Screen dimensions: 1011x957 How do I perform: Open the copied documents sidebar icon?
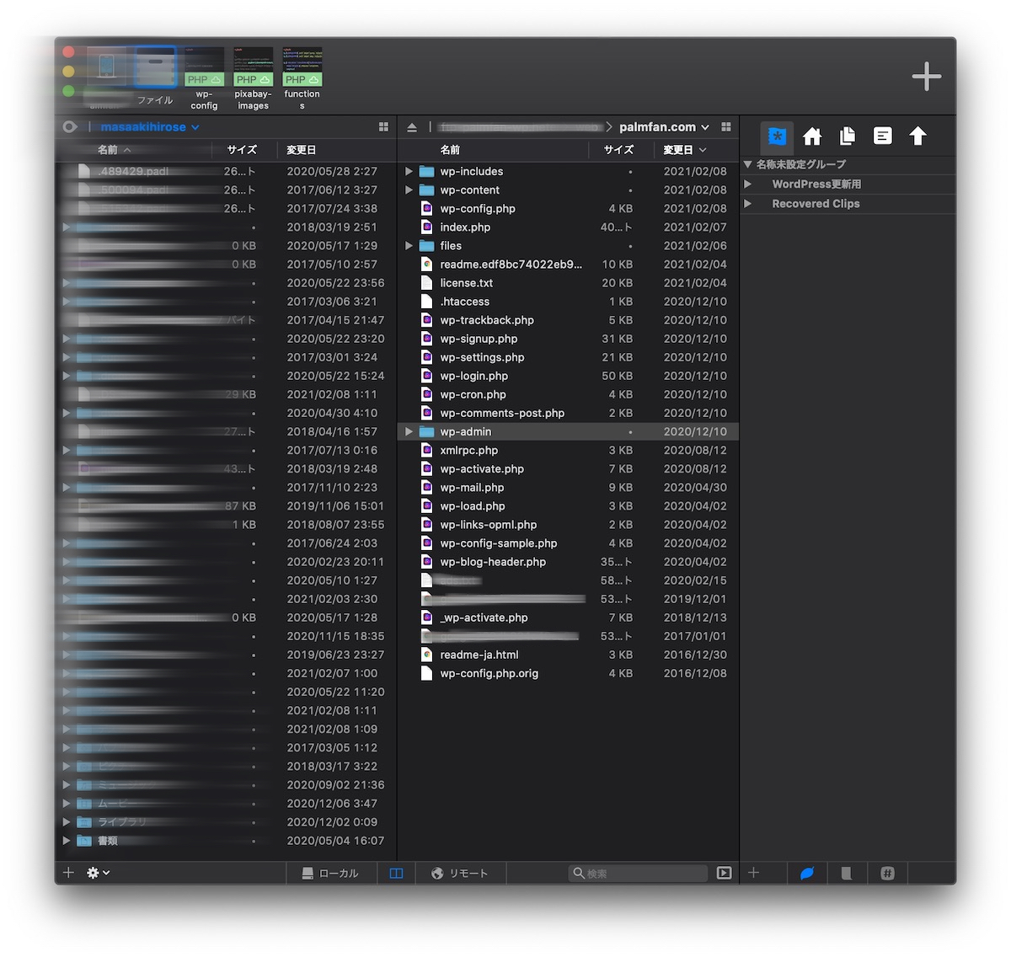(x=848, y=136)
